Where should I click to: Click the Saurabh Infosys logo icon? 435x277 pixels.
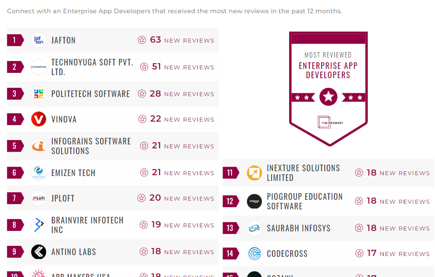(x=255, y=228)
